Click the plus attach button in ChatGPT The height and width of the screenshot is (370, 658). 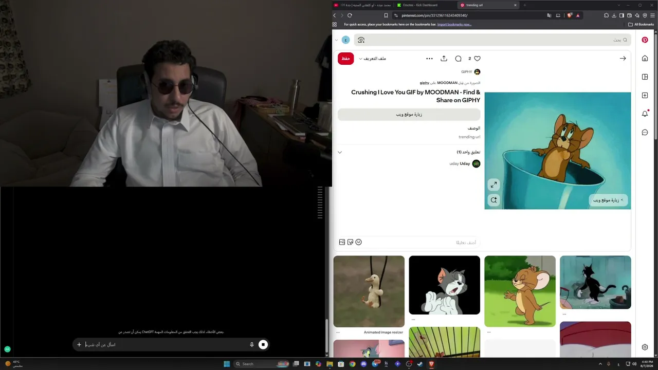point(79,345)
